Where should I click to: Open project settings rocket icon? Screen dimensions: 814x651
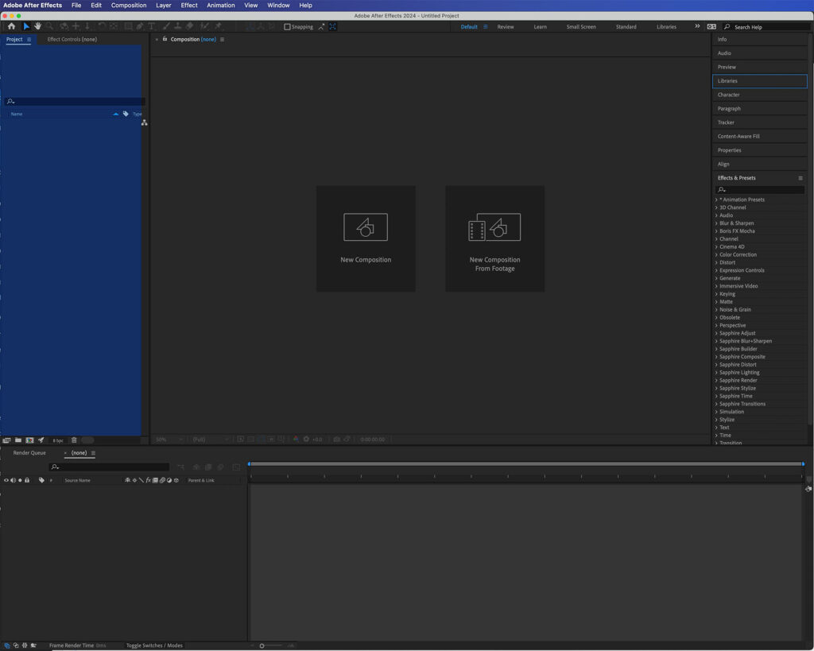coord(41,440)
